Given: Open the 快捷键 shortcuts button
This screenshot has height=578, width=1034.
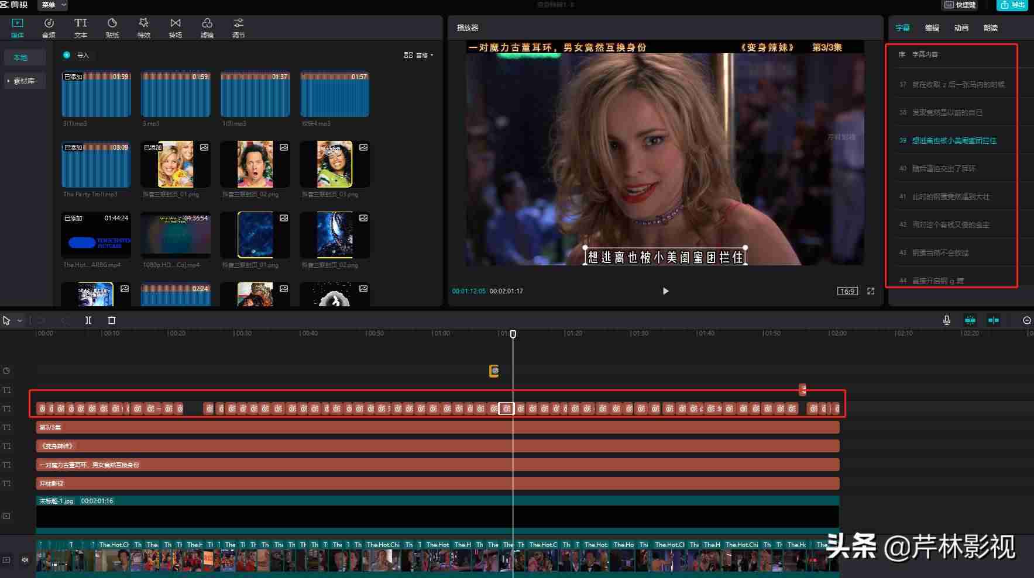Looking at the screenshot, I should [961, 5].
